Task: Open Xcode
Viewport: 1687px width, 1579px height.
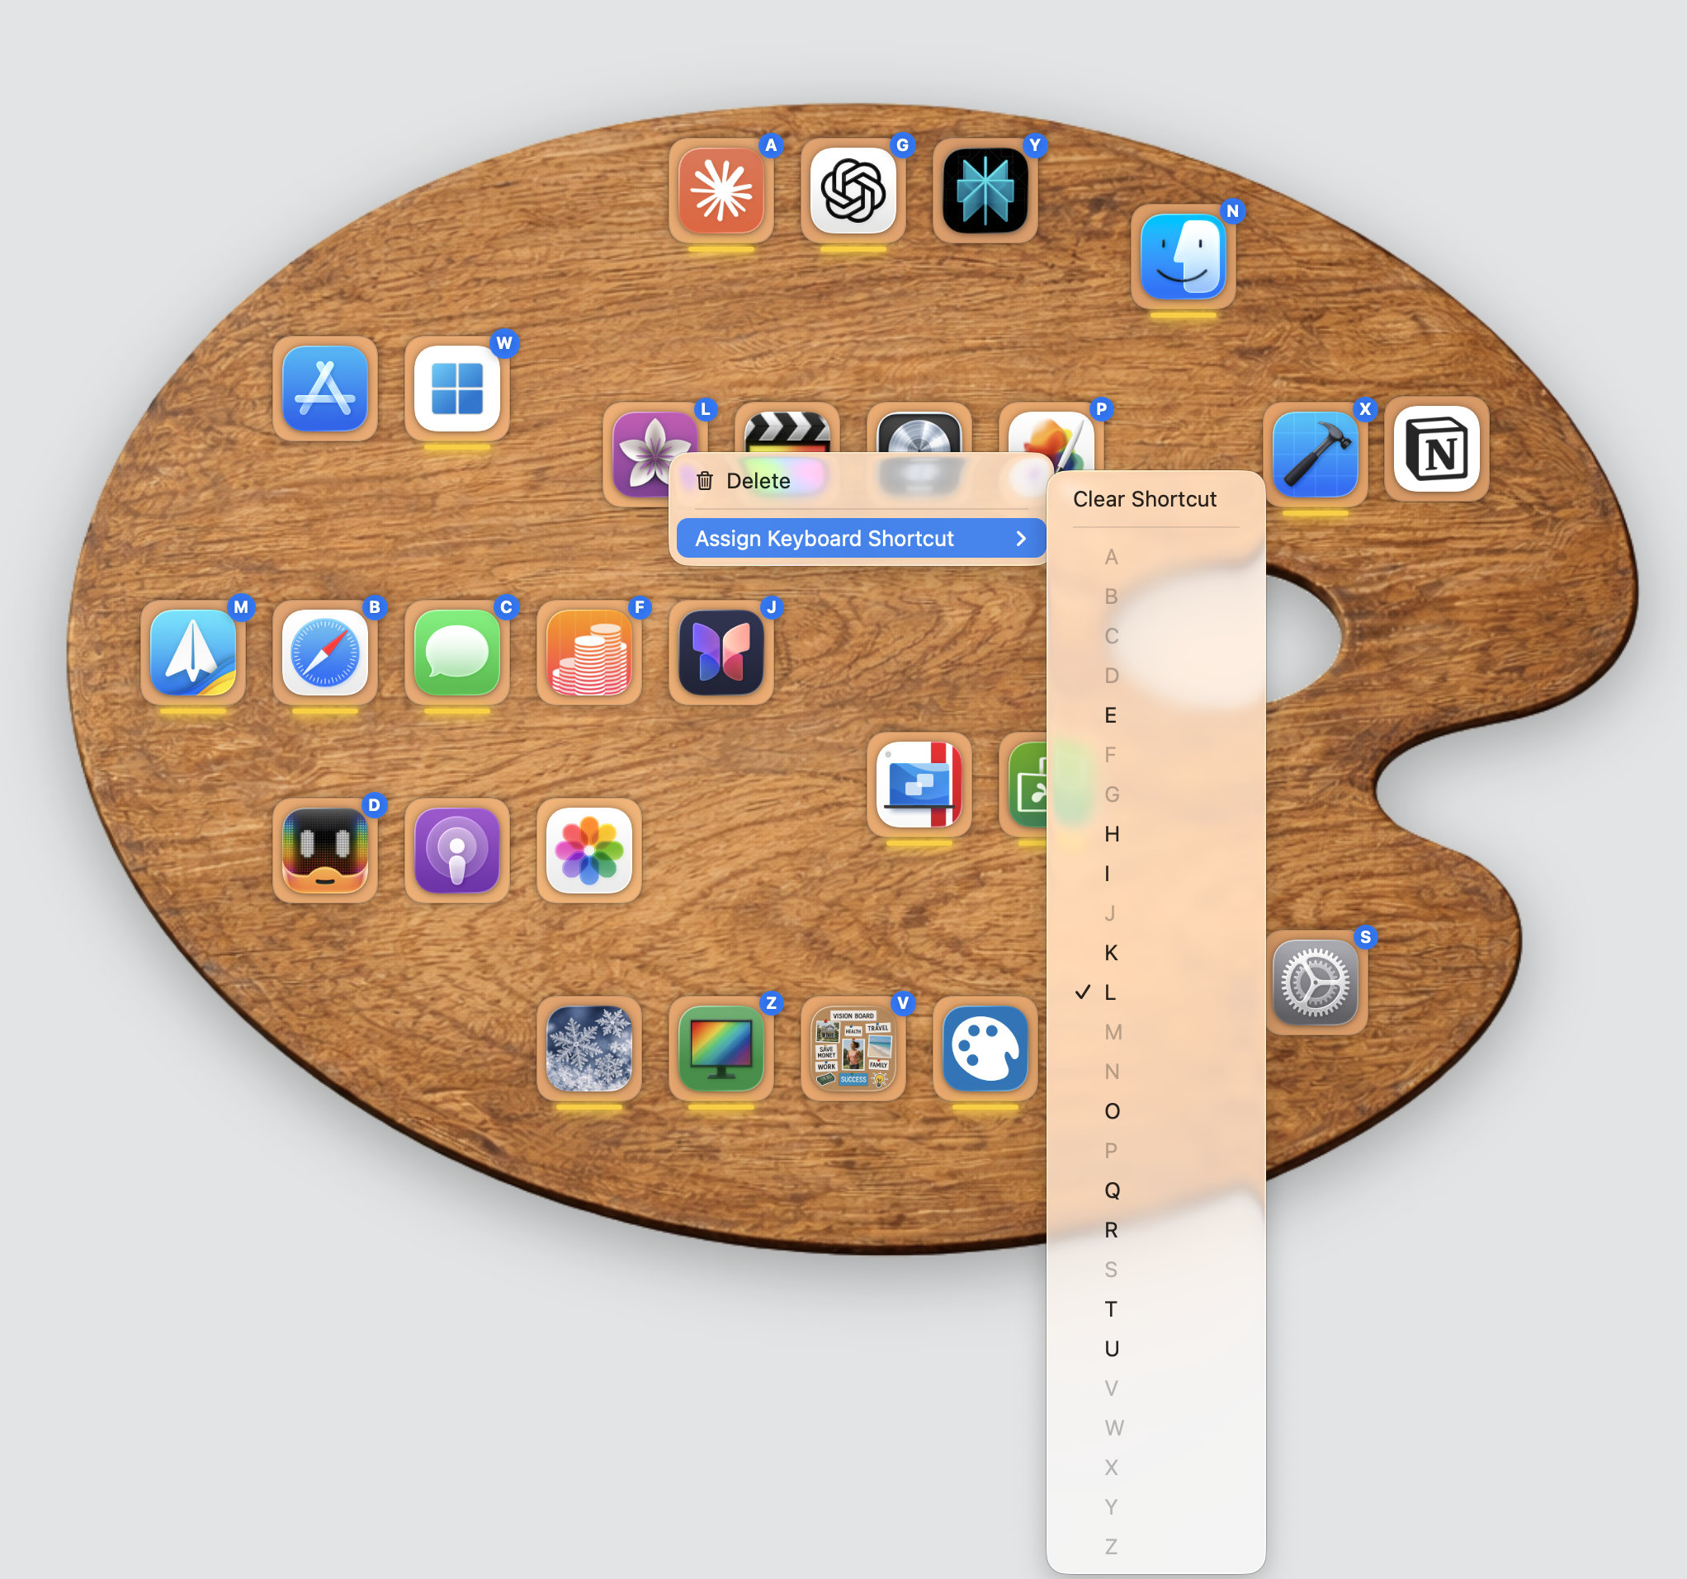Action: [x=1316, y=454]
